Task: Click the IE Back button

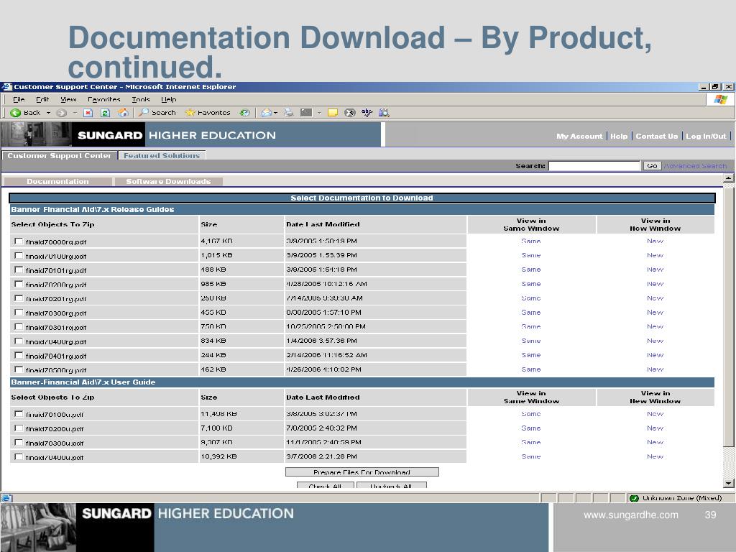Action: click(25, 113)
